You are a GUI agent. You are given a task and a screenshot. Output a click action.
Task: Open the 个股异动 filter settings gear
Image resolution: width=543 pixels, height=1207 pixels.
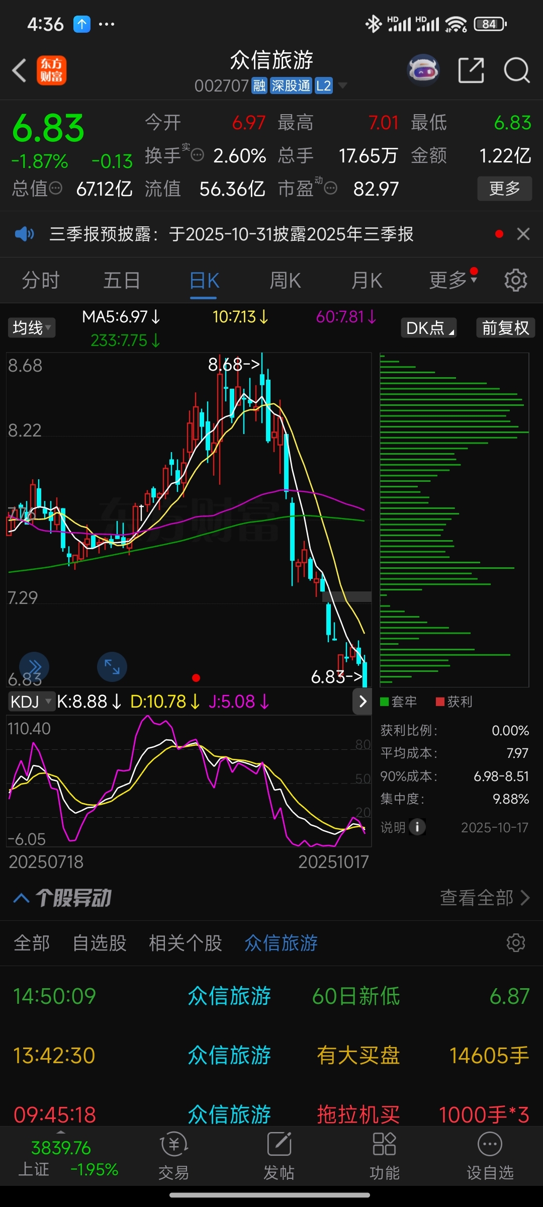point(516,942)
